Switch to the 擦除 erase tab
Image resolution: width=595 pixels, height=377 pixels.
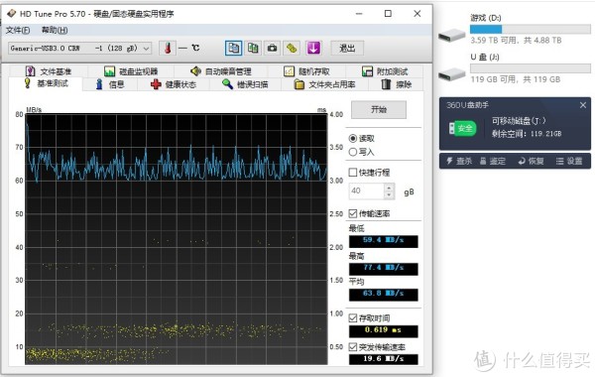click(x=396, y=84)
